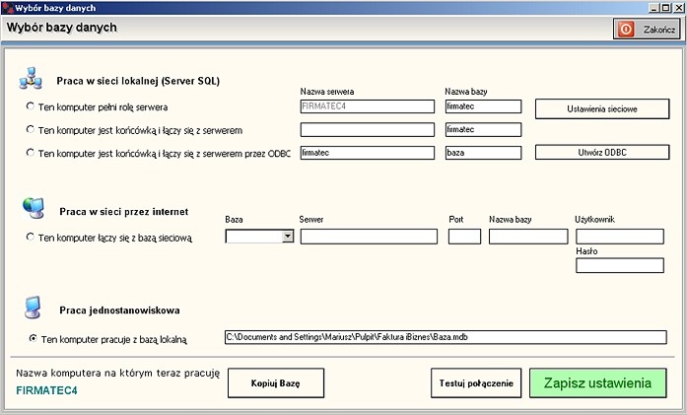Click the Testuj połączenie button
Viewport: 687px width, 415px height.
[475, 382]
